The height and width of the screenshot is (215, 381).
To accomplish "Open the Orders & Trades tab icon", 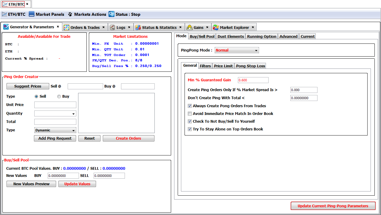I will point(66,27).
